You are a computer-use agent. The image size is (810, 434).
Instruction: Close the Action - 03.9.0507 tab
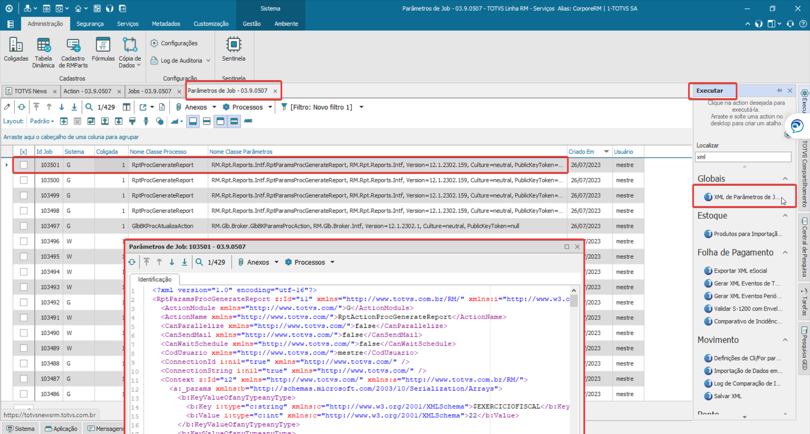coord(119,91)
